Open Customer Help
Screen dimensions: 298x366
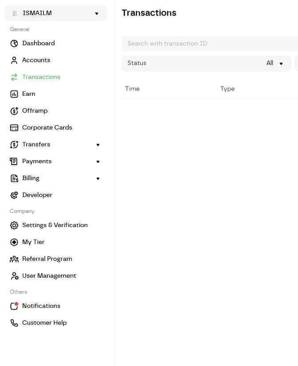tap(44, 323)
